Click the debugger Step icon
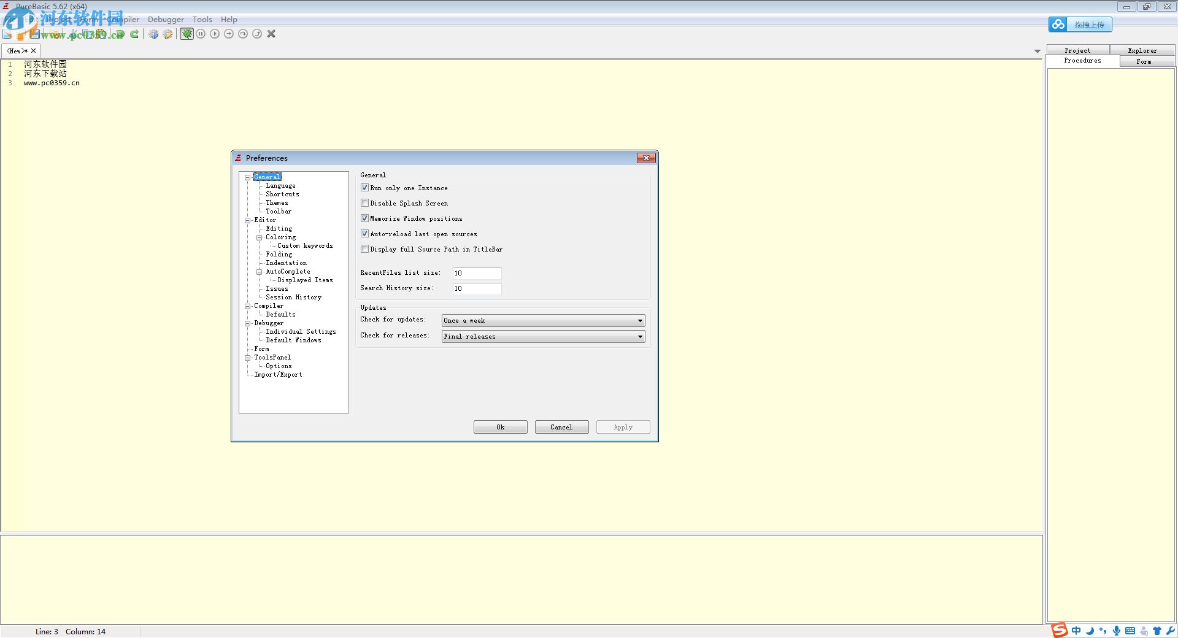This screenshot has height=638, width=1178. coord(229,34)
